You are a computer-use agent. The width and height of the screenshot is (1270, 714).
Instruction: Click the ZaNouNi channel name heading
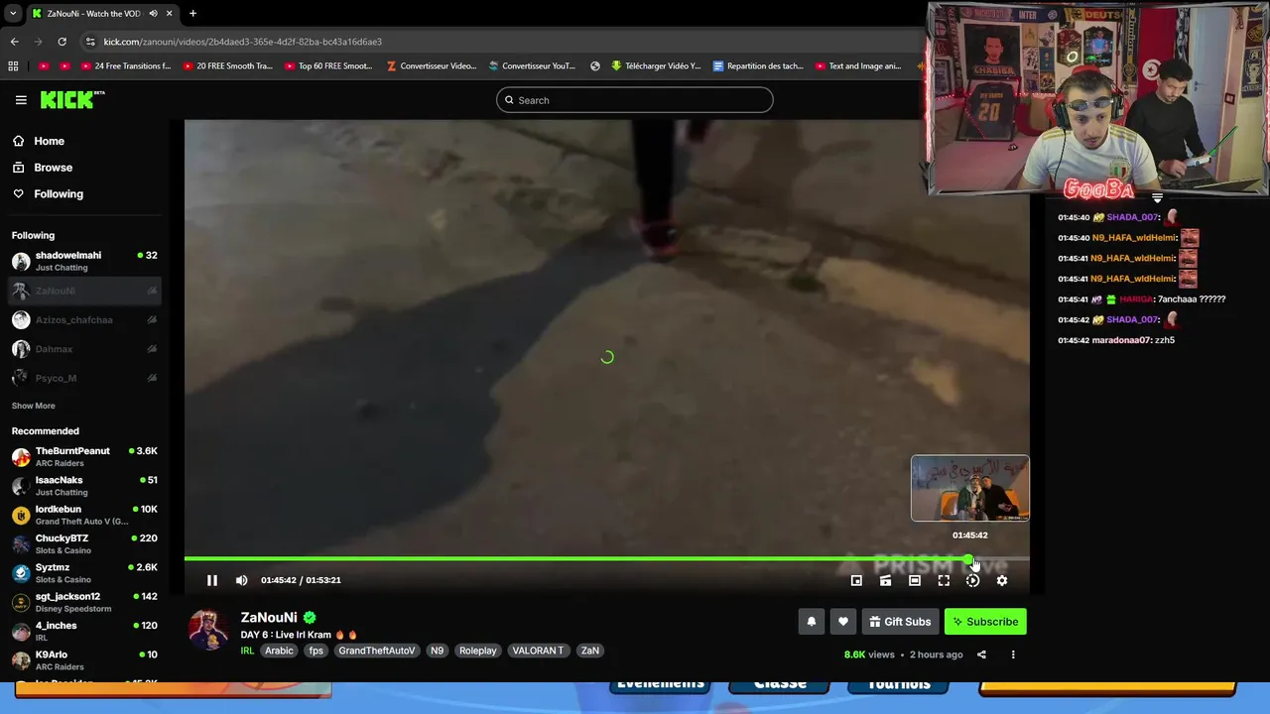(269, 618)
